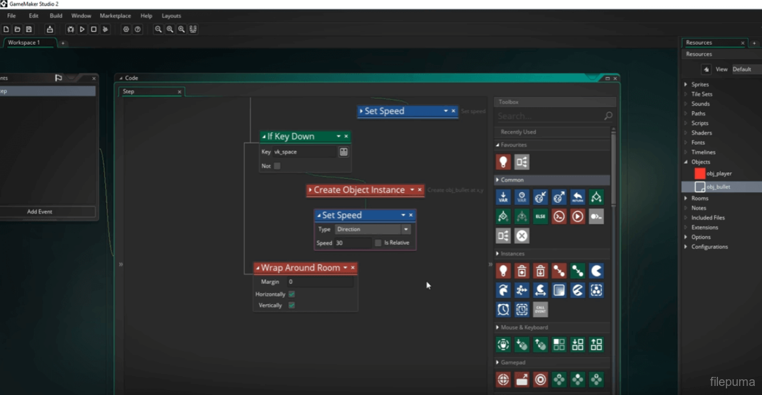Screen dimensions: 762x395
Task: Open the Build menu
Action: click(x=56, y=16)
